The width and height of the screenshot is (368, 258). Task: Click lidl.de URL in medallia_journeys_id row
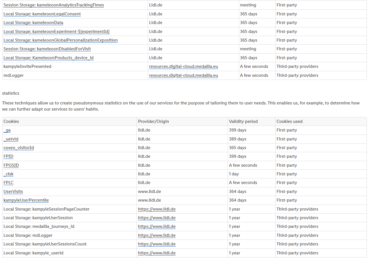(157, 226)
